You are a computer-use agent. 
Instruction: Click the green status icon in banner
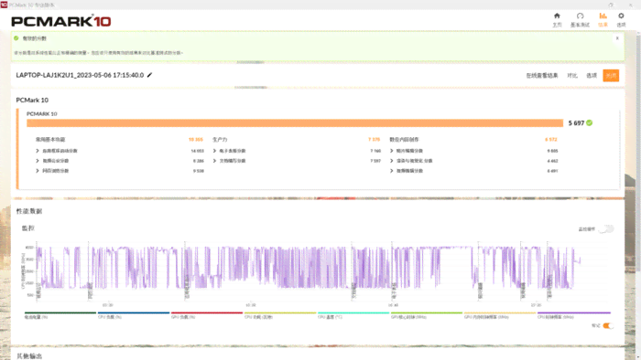(16, 38)
